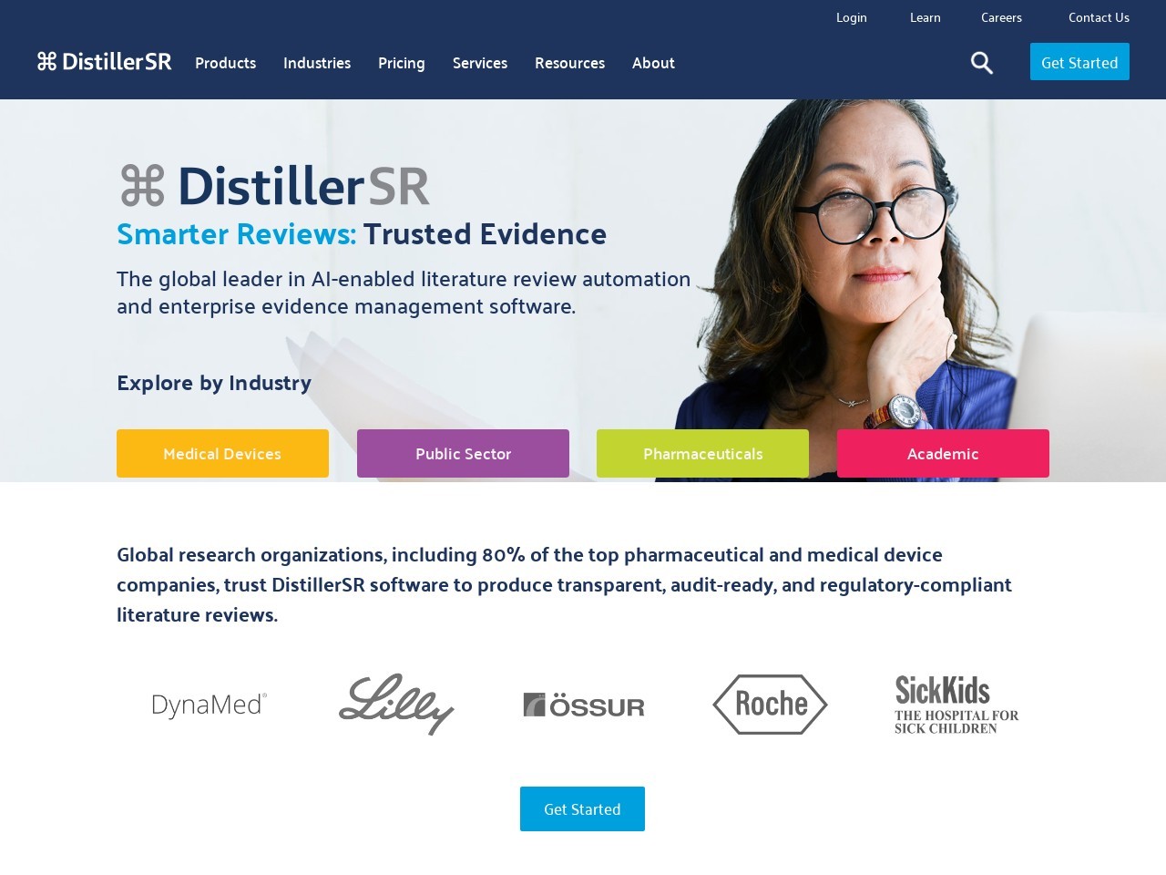
Task: Open the Resources menu
Action: click(569, 63)
